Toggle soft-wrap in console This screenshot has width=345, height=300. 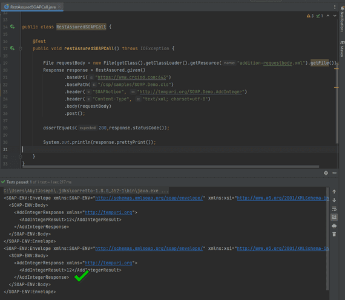click(334, 209)
